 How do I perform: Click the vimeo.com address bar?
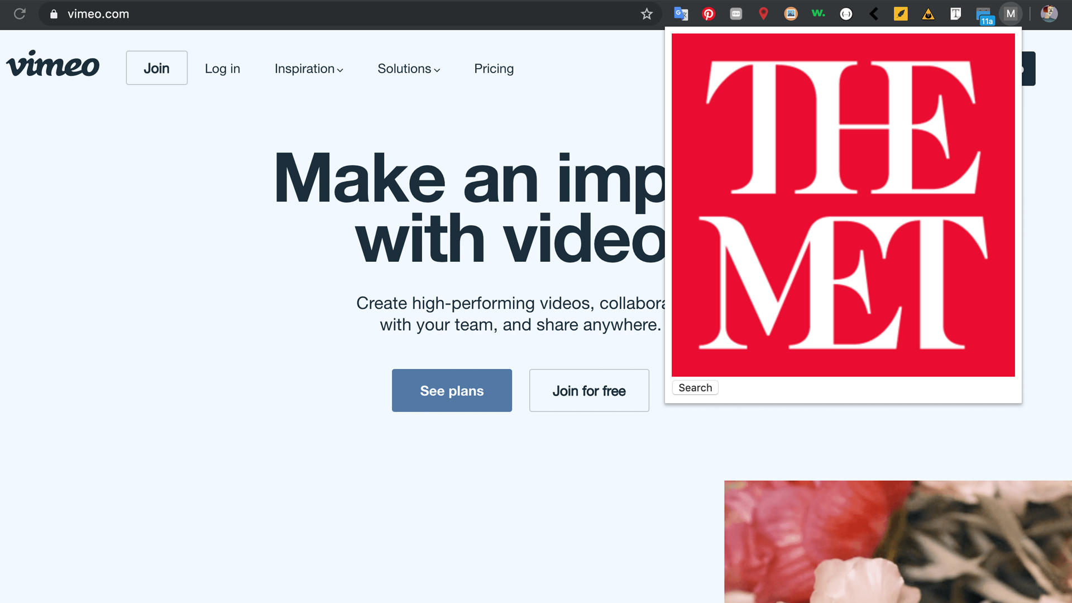pyautogui.click(x=352, y=14)
